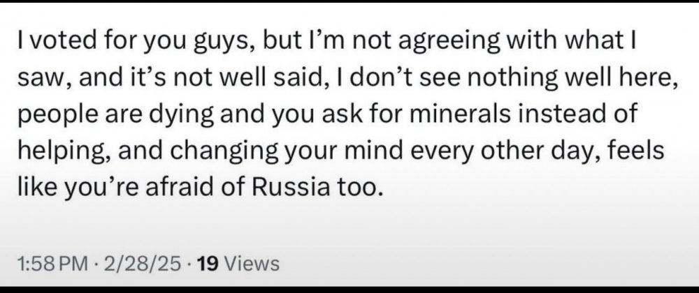Open the 2/28/25 date link
Viewport: 699px width, 293px height.
(x=141, y=264)
